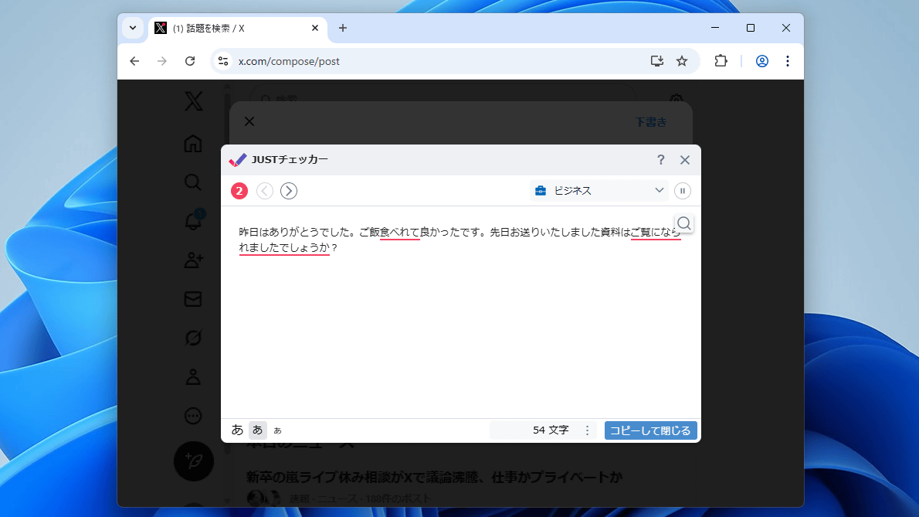
Task: Click the コピーして閉じる button
Action: [x=650, y=430]
